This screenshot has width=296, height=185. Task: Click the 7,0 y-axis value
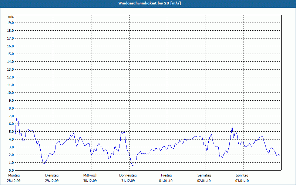click(x=11, y=116)
